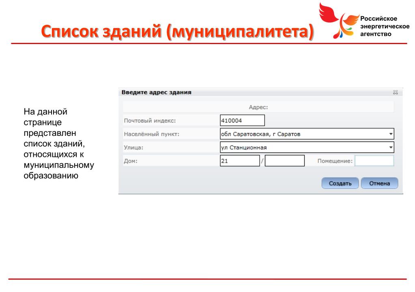This screenshot has width=415, height=292.
Task: Focus the Дом number field with 21
Action: (x=240, y=161)
